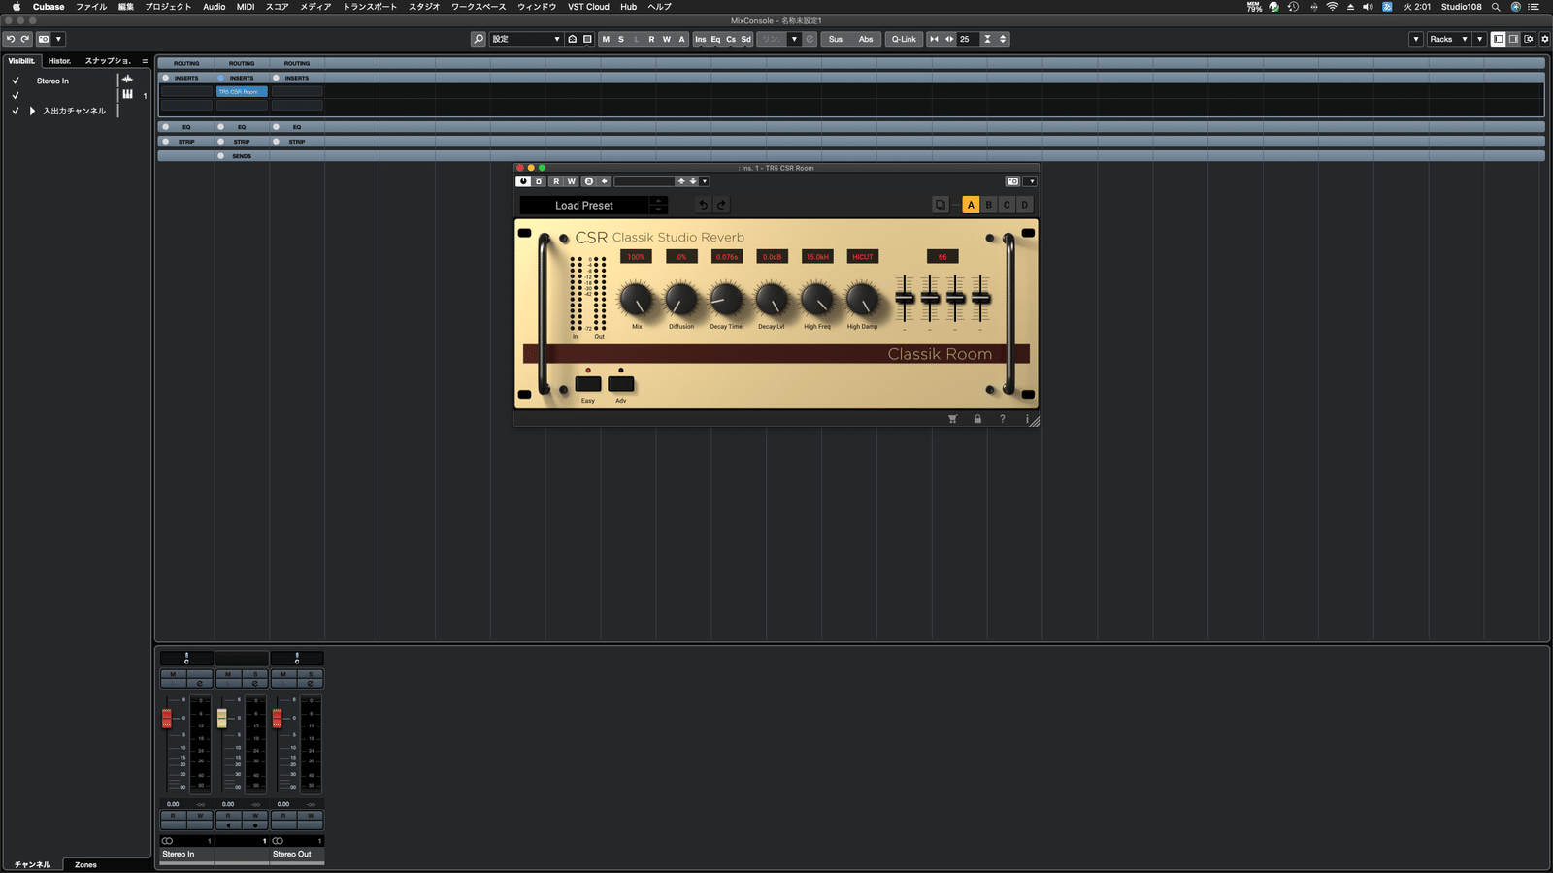Click the Decay Time knob on CSR

[x=726, y=300]
